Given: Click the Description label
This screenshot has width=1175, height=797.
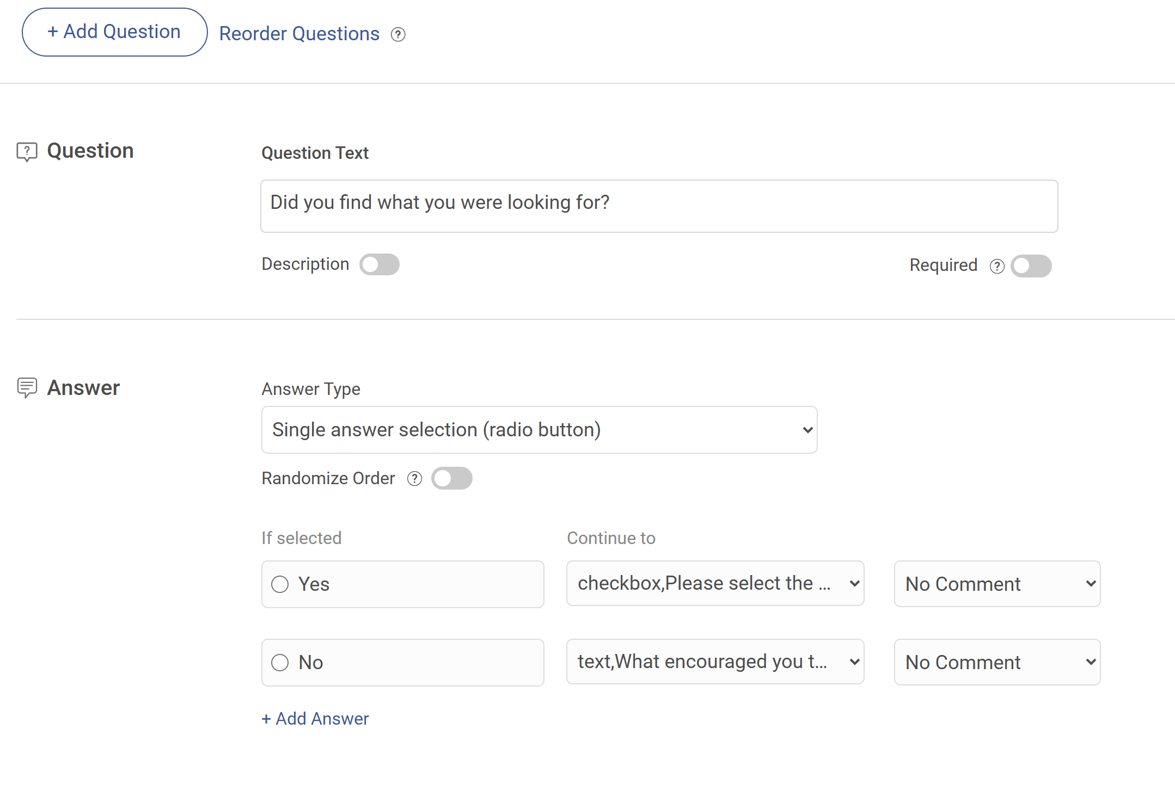Looking at the screenshot, I should coord(305,264).
